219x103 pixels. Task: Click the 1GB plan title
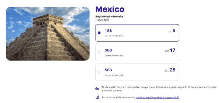point(108,31)
